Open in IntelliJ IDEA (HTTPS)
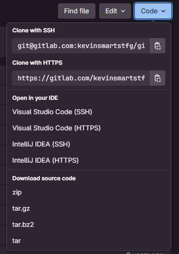179x254 pixels. [x=46, y=160]
